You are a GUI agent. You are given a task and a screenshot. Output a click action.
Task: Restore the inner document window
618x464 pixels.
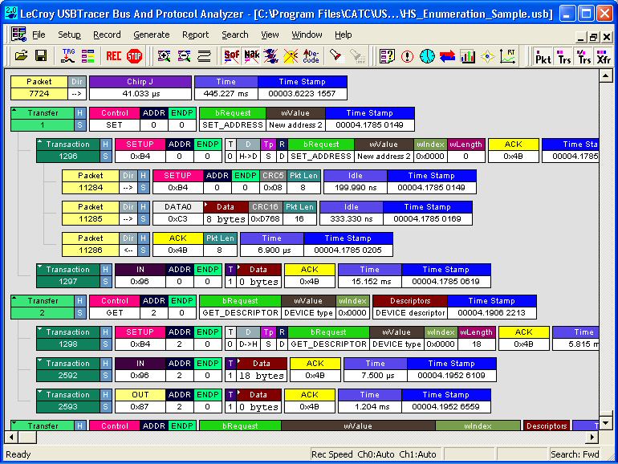pyautogui.click(x=593, y=38)
